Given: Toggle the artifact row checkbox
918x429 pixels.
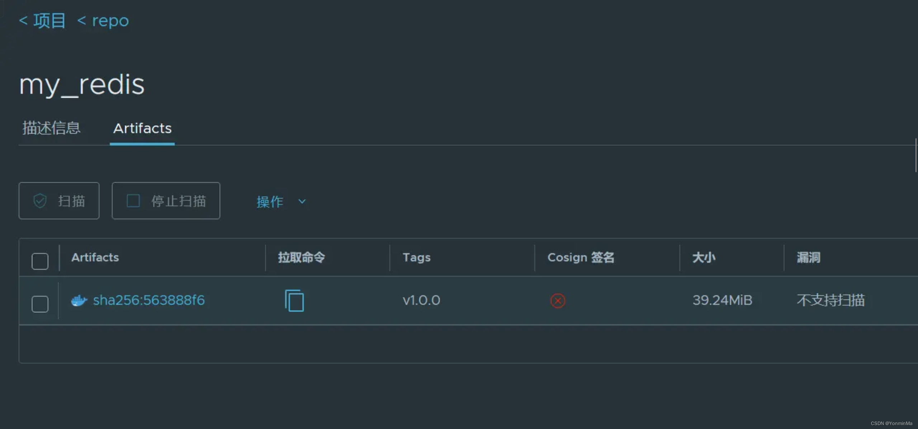Looking at the screenshot, I should (x=40, y=303).
